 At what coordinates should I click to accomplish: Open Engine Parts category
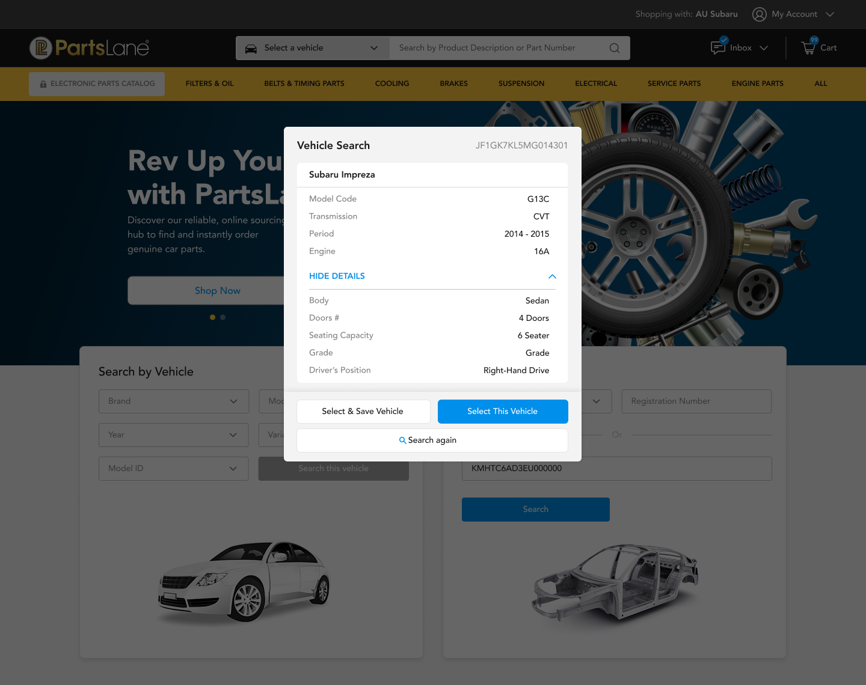pos(757,84)
